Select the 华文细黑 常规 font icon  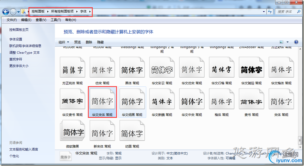(x=132, y=99)
